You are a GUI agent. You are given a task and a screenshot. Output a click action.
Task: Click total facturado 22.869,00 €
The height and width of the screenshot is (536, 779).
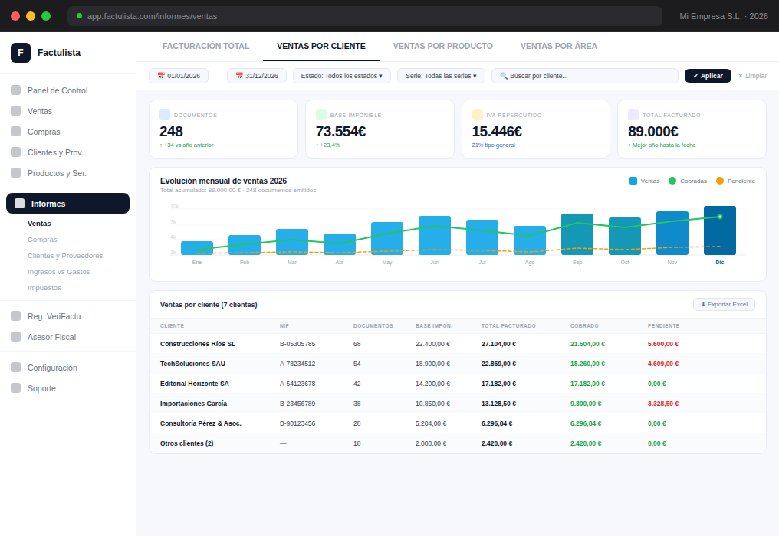coord(498,364)
